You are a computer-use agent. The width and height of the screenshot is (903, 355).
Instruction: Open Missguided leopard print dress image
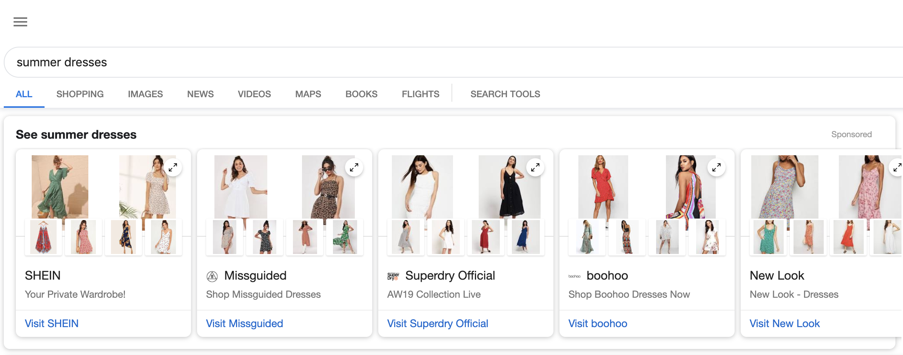pyautogui.click(x=328, y=187)
